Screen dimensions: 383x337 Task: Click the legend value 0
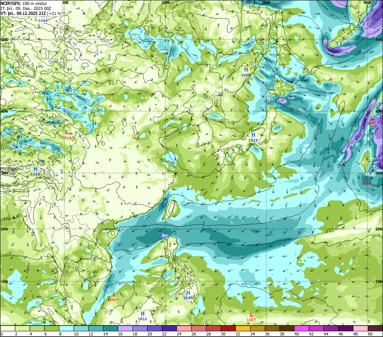tap(2, 334)
